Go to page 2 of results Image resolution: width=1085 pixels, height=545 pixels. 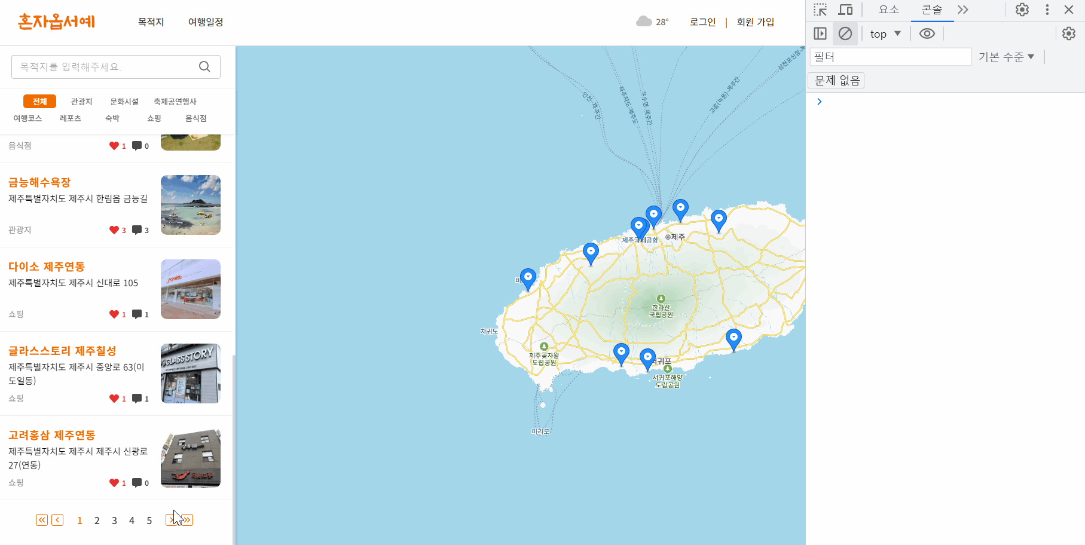(x=97, y=520)
